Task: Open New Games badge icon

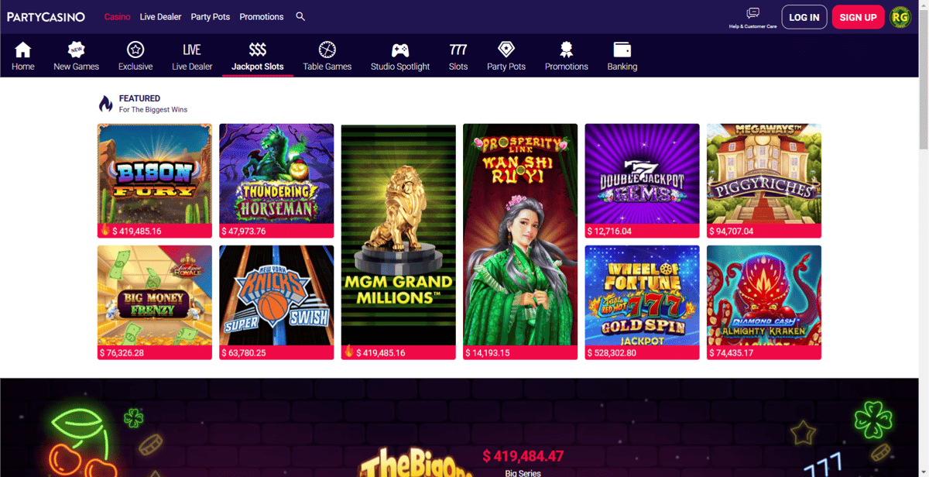Action: coord(76,50)
